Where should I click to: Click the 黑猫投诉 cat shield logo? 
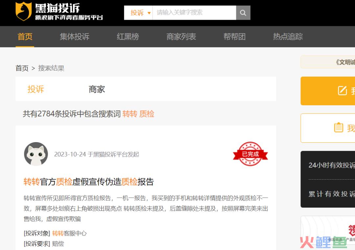24,11
